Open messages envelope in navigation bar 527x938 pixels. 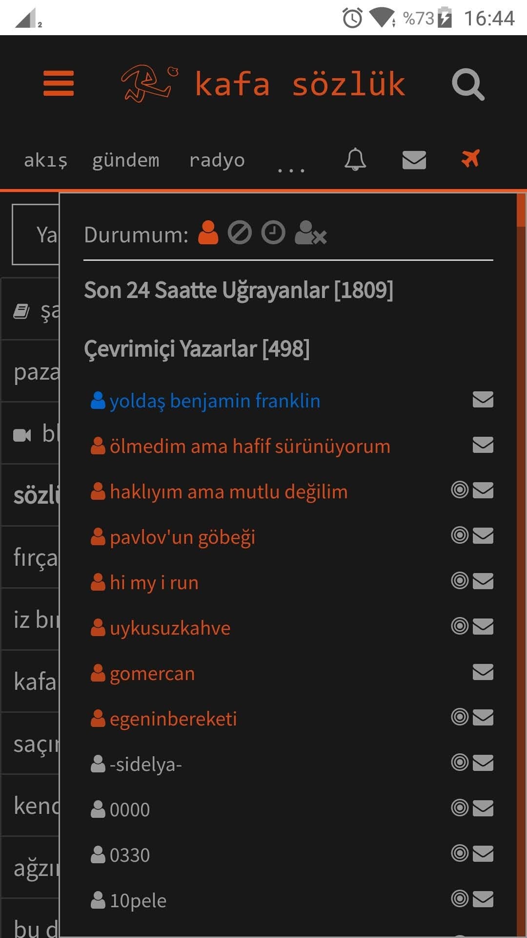[x=414, y=160]
